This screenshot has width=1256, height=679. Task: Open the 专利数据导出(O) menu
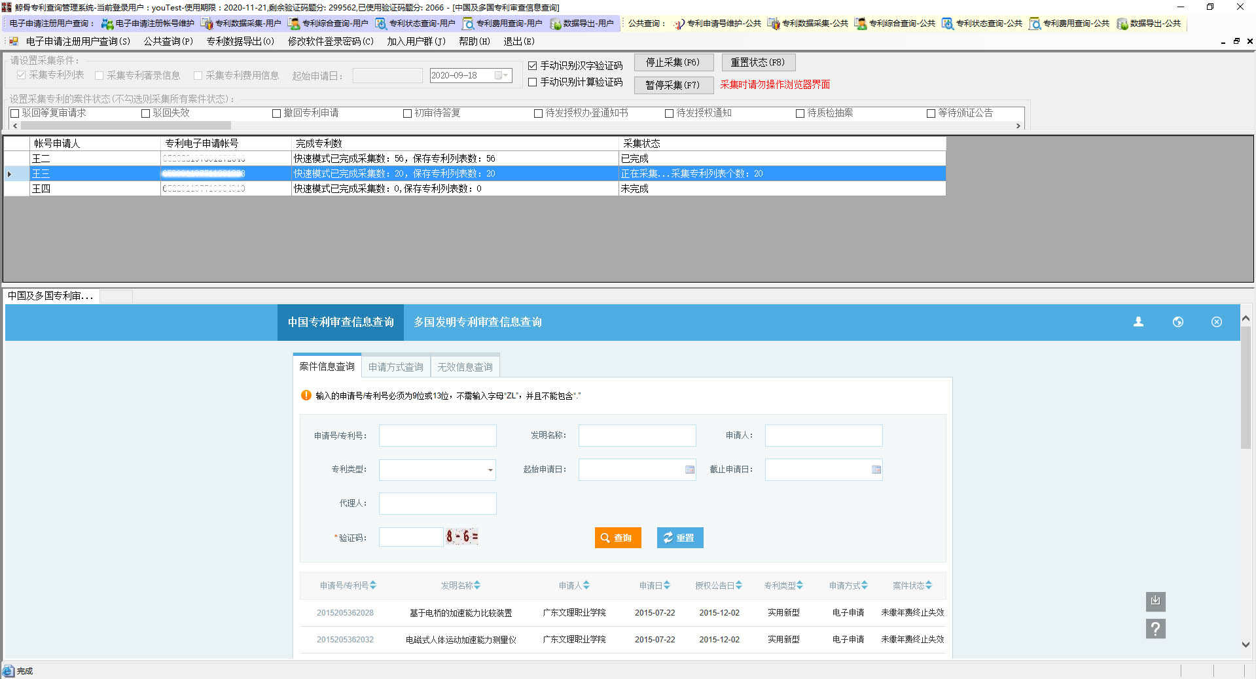[x=240, y=41]
